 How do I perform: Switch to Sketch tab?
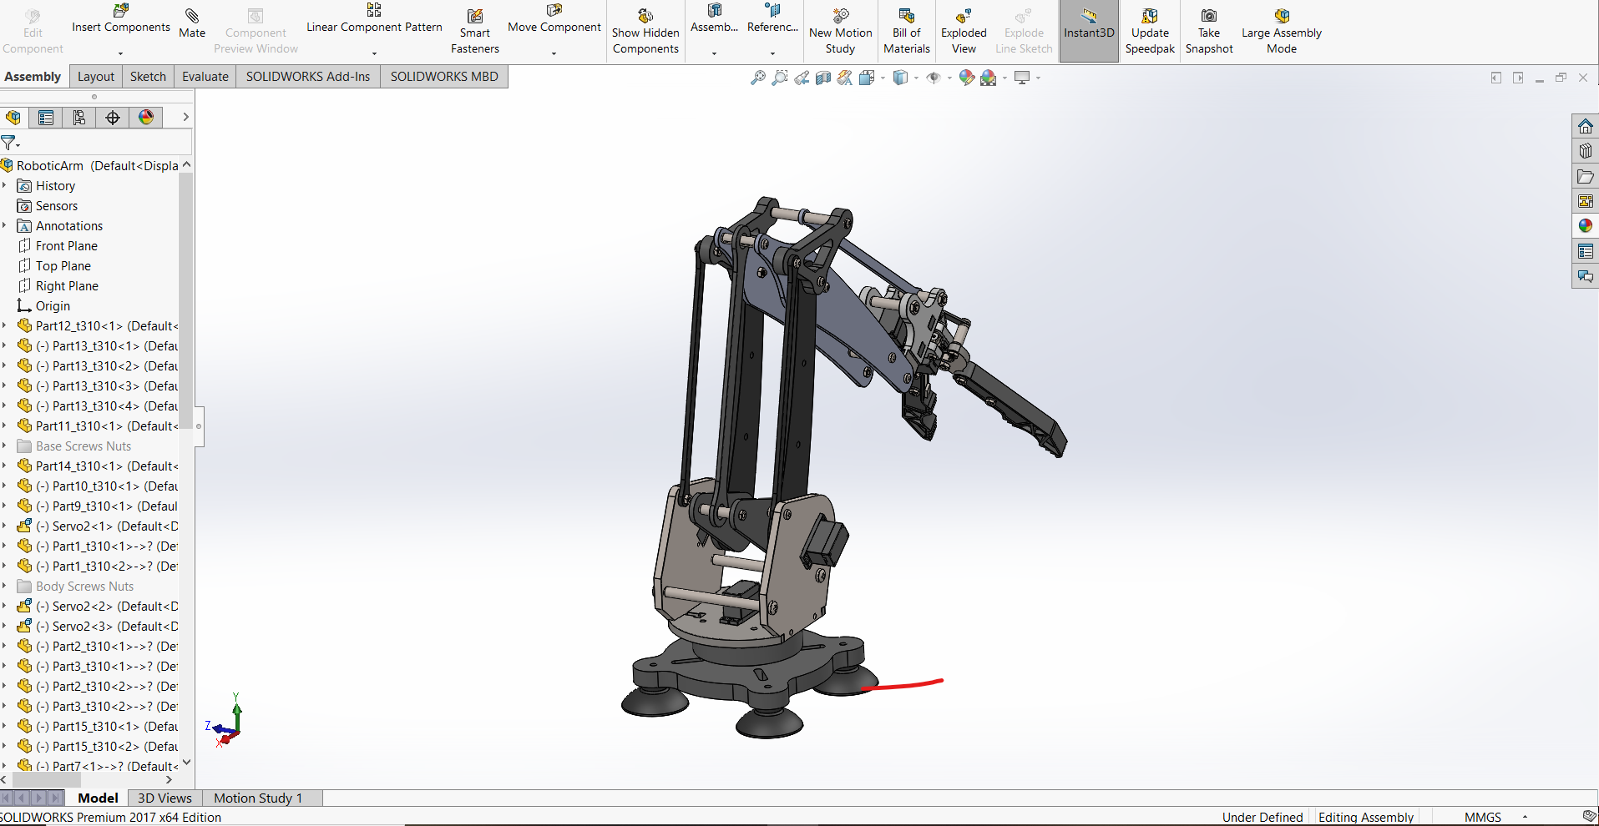pos(148,77)
